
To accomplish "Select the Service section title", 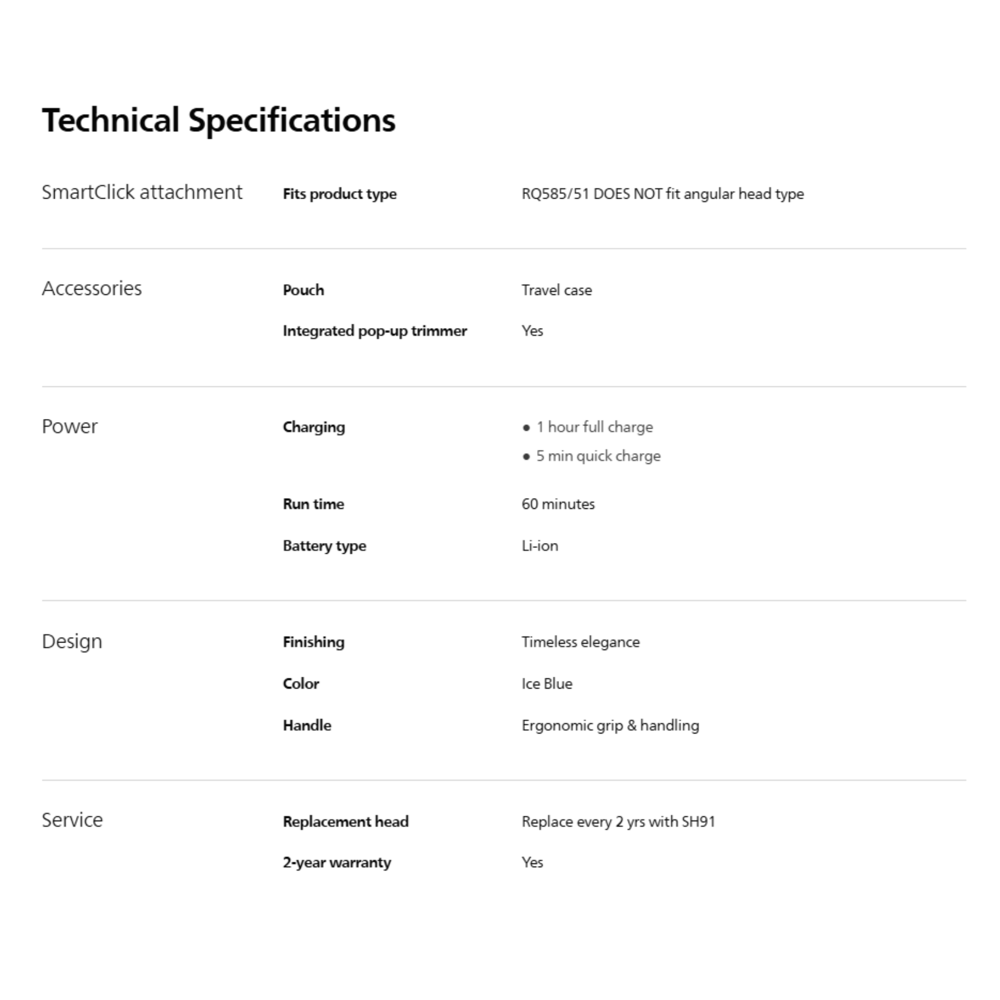I will (72, 820).
